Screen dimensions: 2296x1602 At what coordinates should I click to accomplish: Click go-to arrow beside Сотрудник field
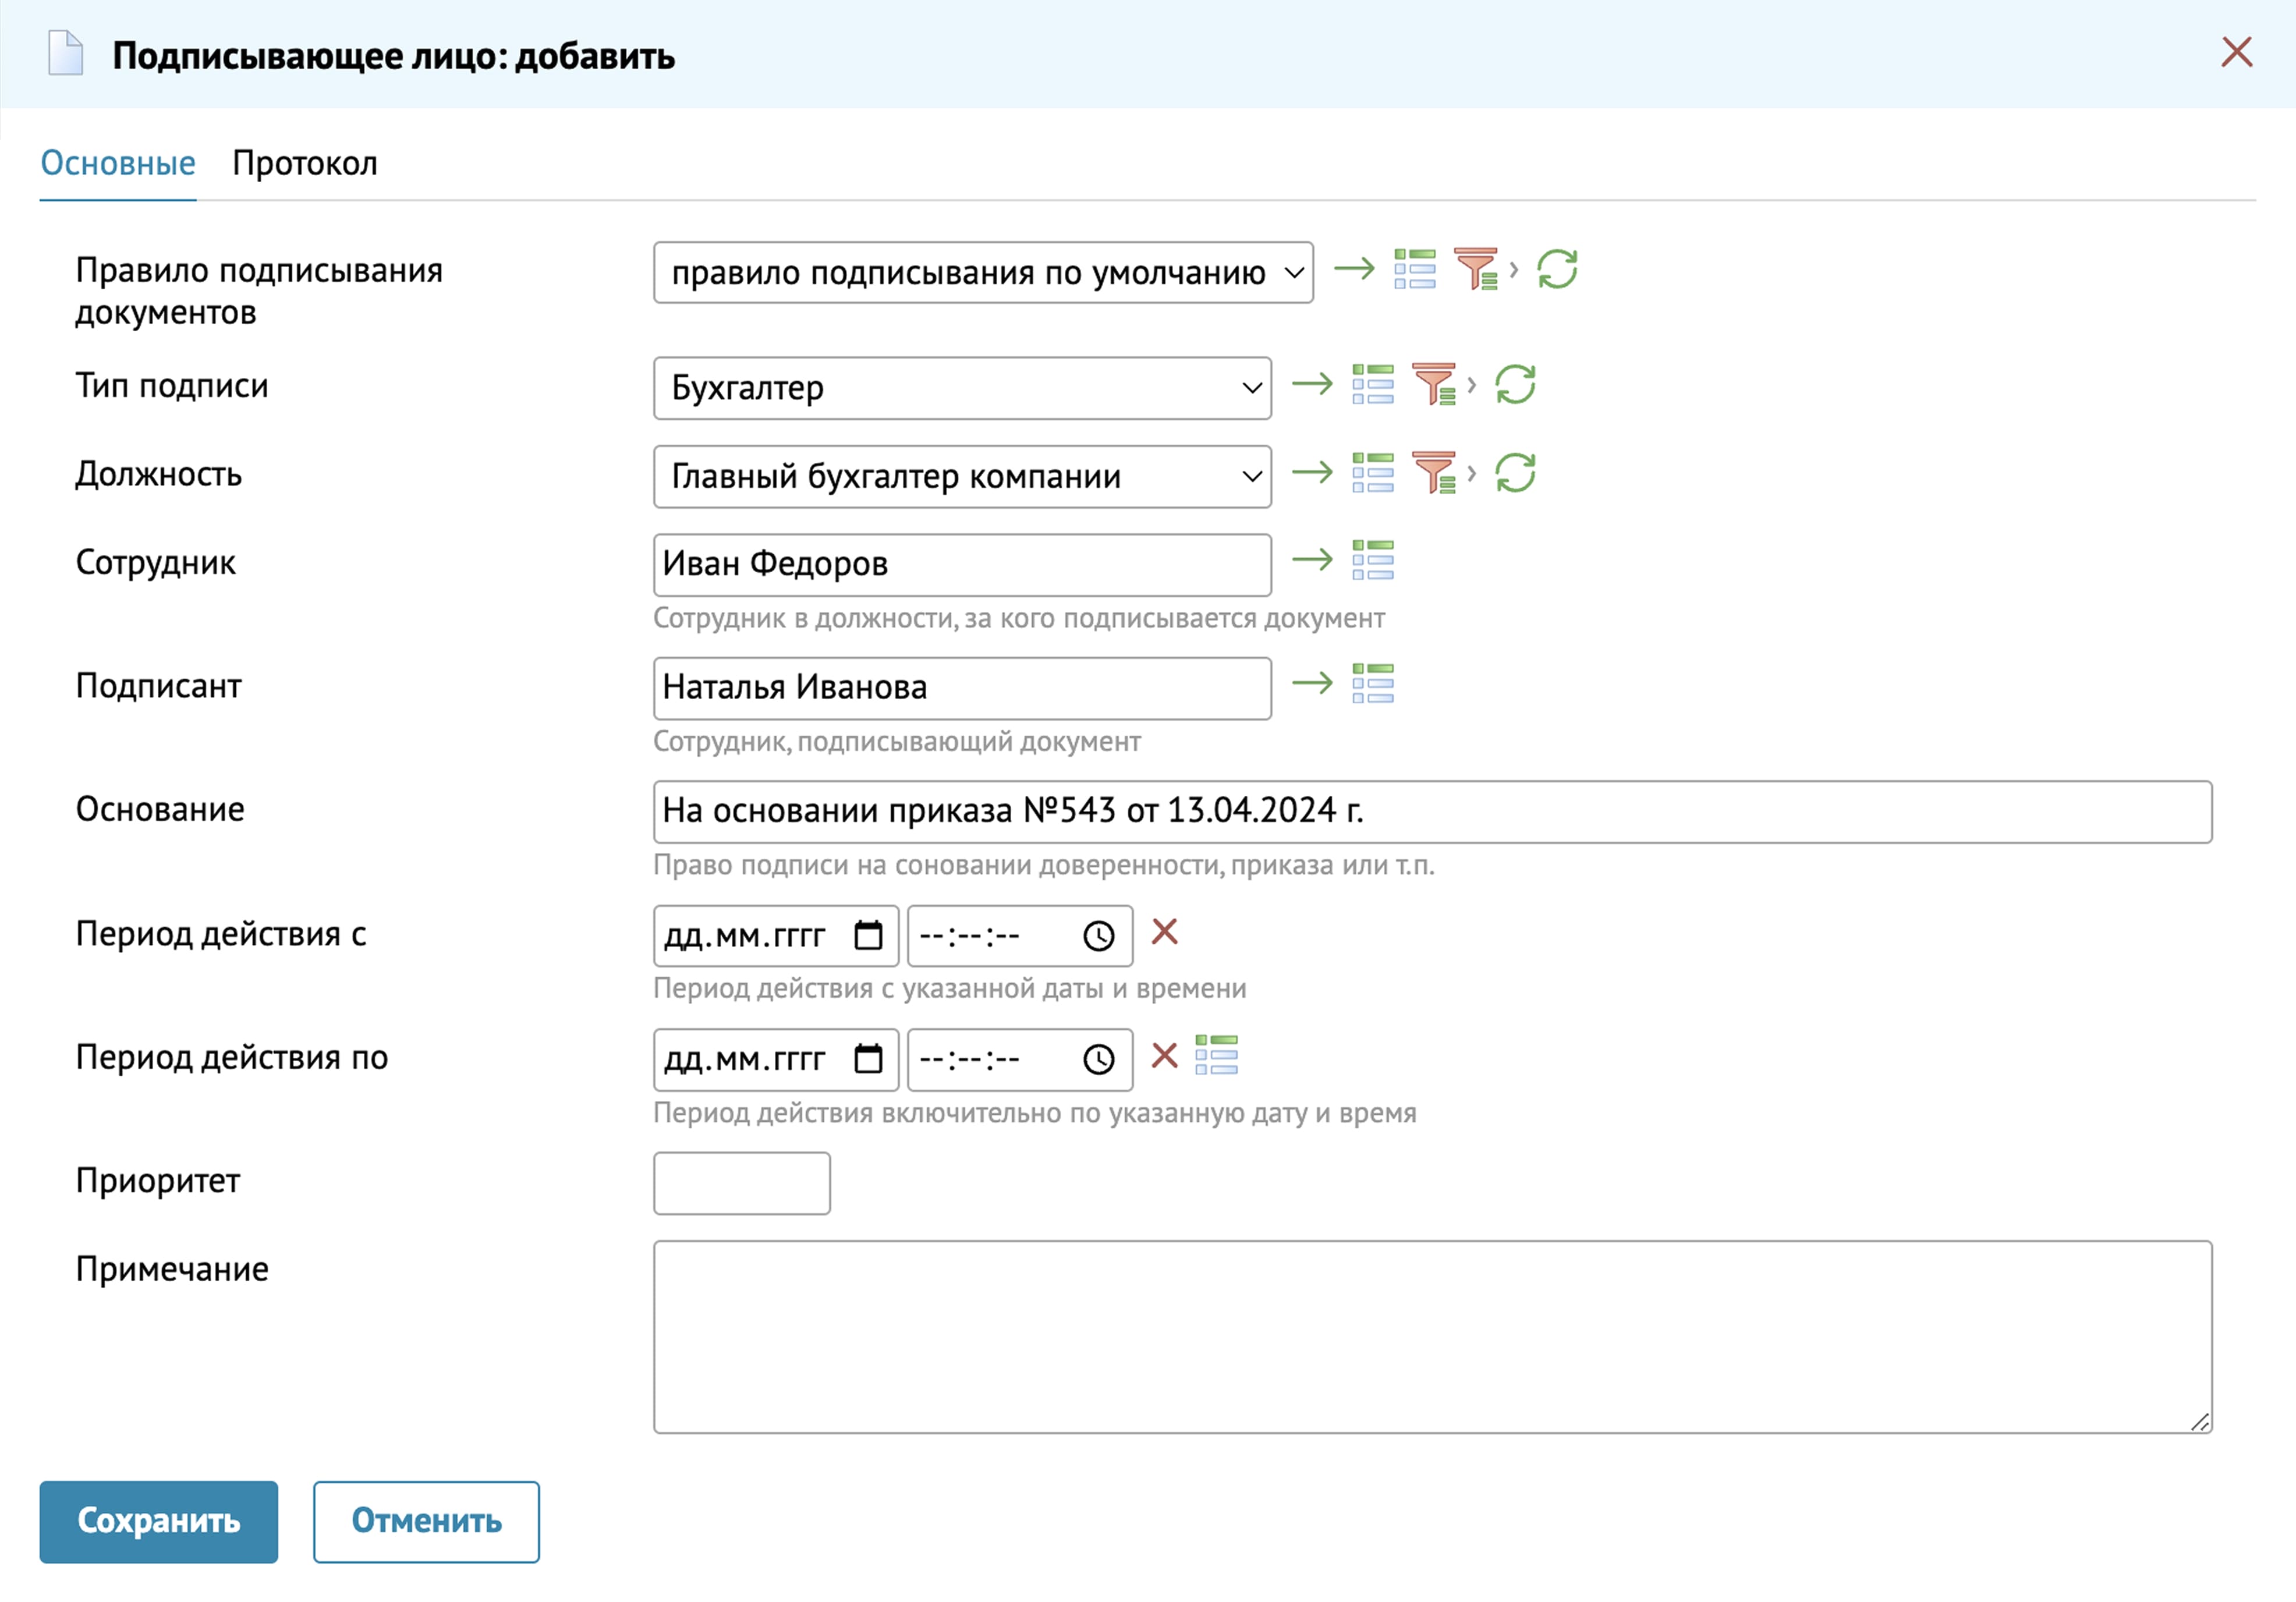click(x=1313, y=560)
